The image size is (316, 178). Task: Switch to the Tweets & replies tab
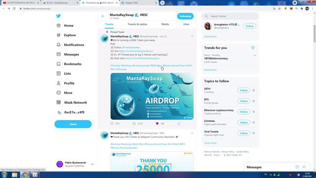click(137, 24)
